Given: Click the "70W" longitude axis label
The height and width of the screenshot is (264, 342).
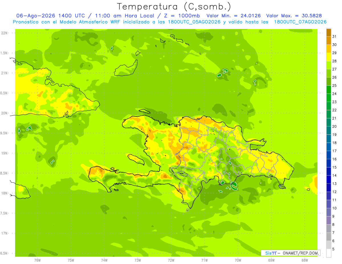Looking at the screenshot, I should [238, 260].
